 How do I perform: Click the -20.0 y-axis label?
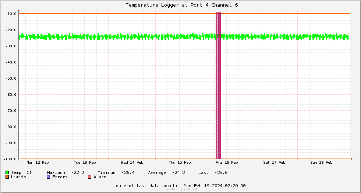[x=11, y=30]
